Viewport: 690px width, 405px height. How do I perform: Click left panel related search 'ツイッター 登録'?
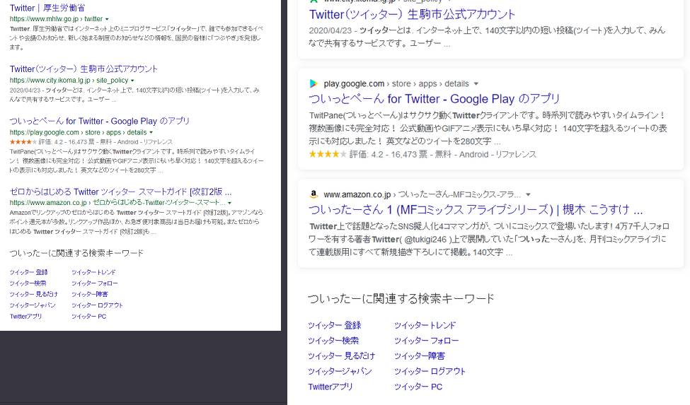point(28,272)
